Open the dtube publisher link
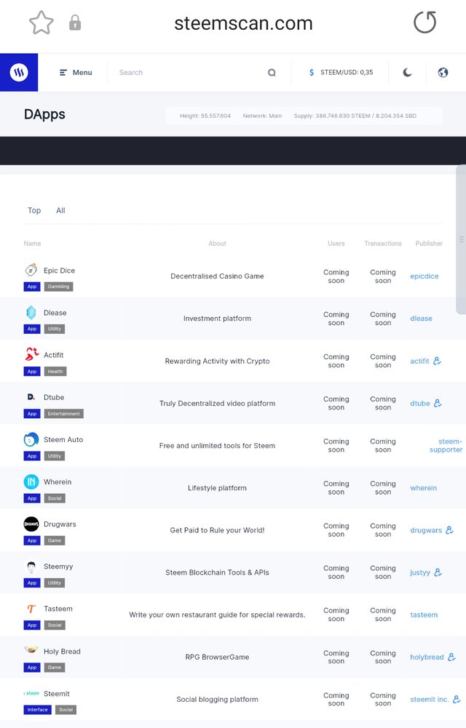Image resolution: width=466 pixels, height=728 pixels. pyautogui.click(x=420, y=404)
